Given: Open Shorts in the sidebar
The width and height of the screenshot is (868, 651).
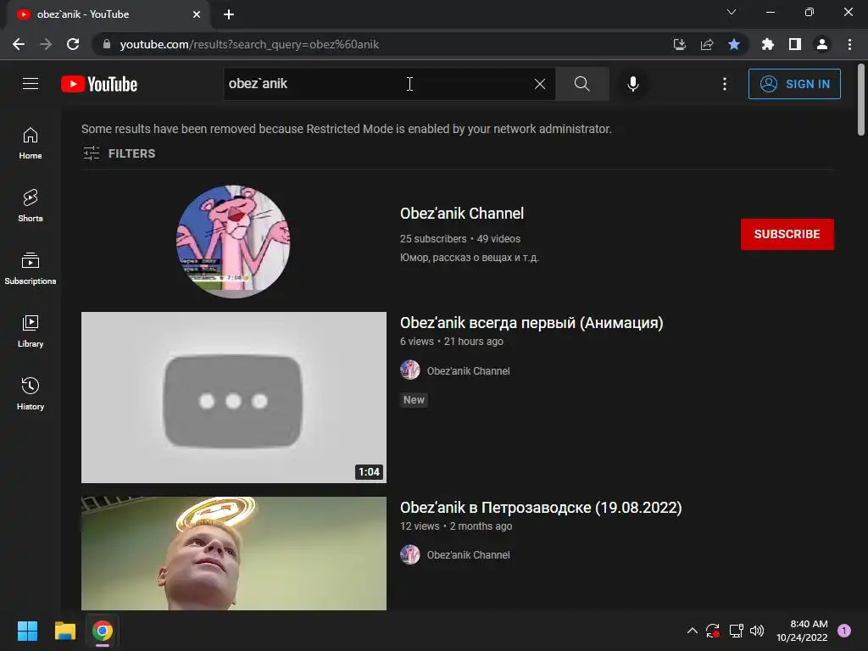Looking at the screenshot, I should [x=31, y=206].
